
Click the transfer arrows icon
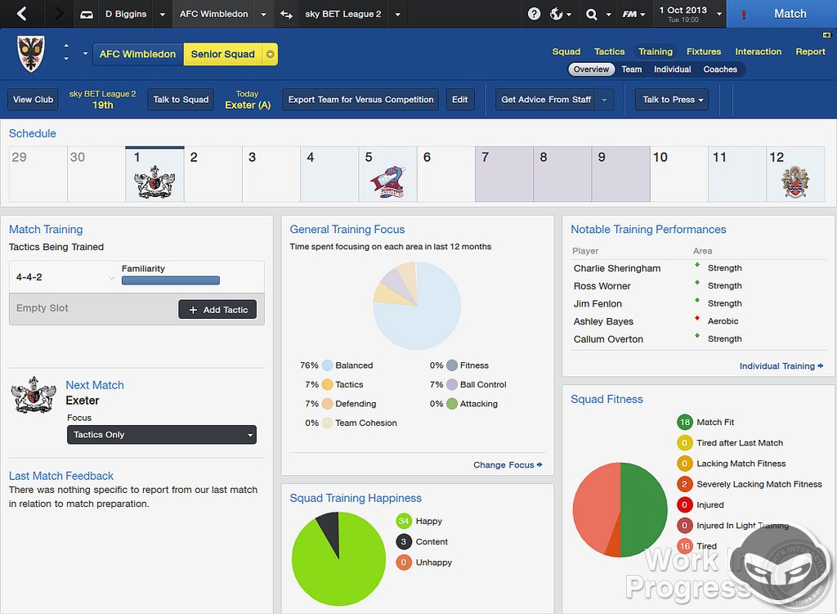[x=287, y=15]
